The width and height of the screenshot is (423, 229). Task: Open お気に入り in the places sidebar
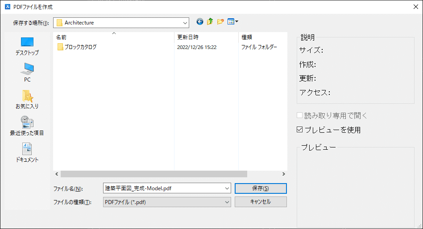pyautogui.click(x=27, y=99)
